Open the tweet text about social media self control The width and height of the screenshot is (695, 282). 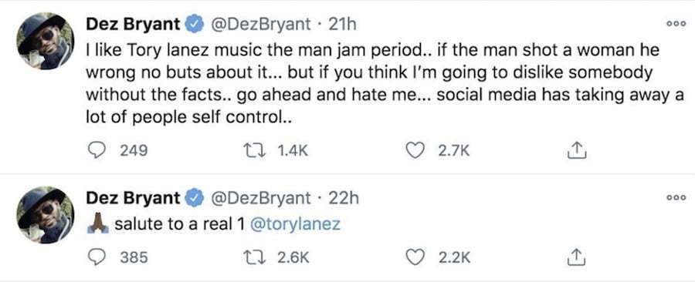pyautogui.click(x=385, y=85)
